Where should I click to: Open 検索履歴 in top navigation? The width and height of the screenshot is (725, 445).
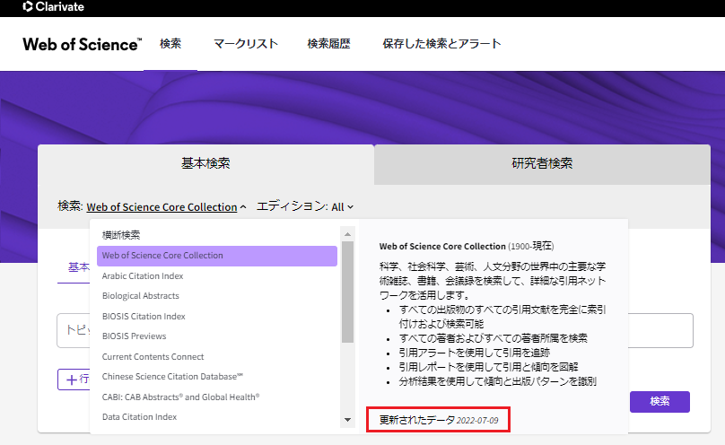(x=328, y=43)
